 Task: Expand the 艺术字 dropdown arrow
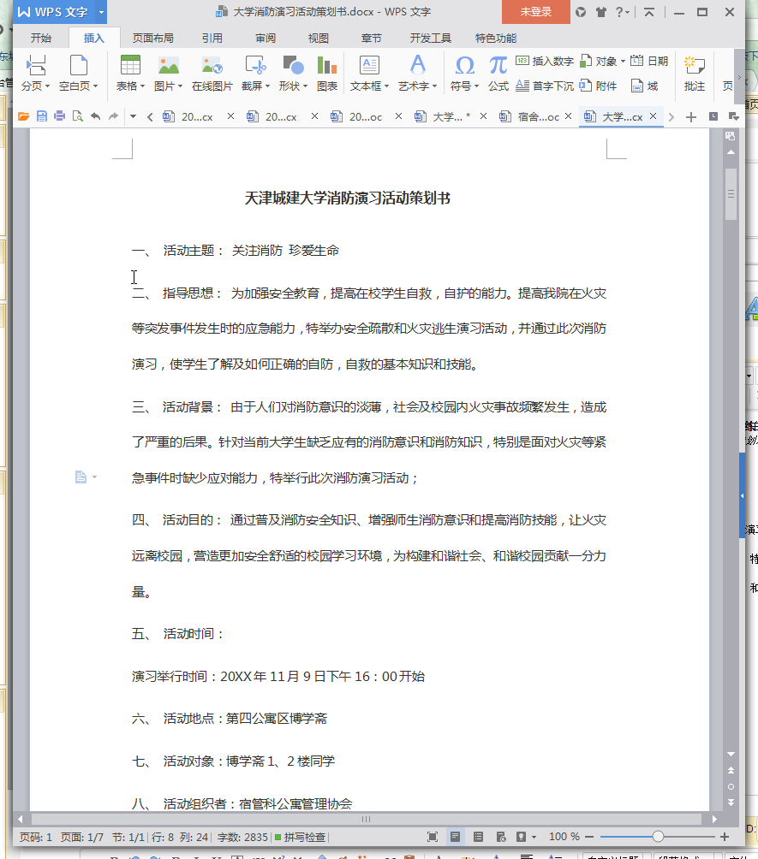(x=434, y=86)
